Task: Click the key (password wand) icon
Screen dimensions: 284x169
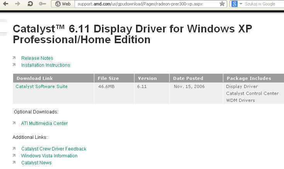Action: (43, 3)
